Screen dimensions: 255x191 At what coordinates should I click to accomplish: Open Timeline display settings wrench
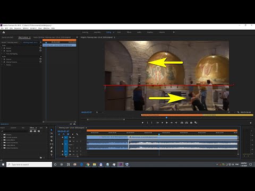point(77,134)
